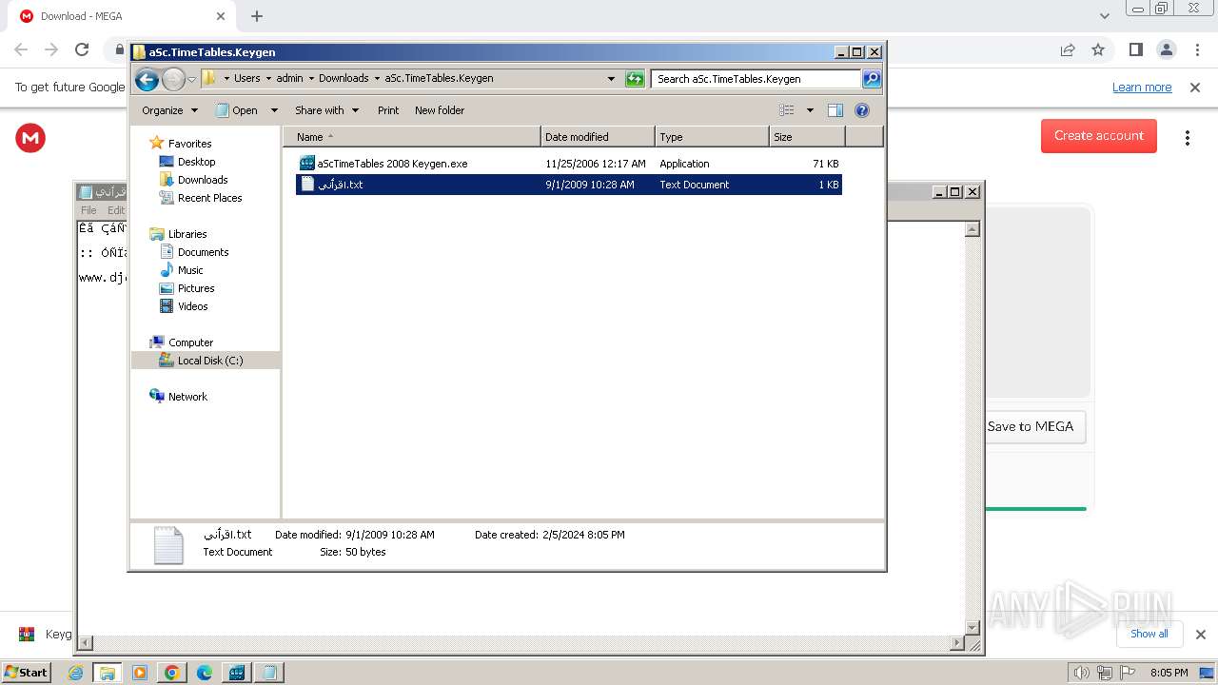Click into the Search aSc.TimeTables.Keygen field
This screenshot has height=685, width=1218.
pyautogui.click(x=756, y=79)
